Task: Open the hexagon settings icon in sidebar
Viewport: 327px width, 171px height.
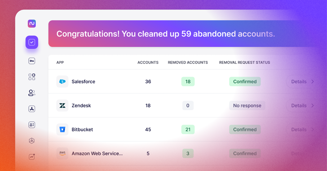Action: click(32, 141)
